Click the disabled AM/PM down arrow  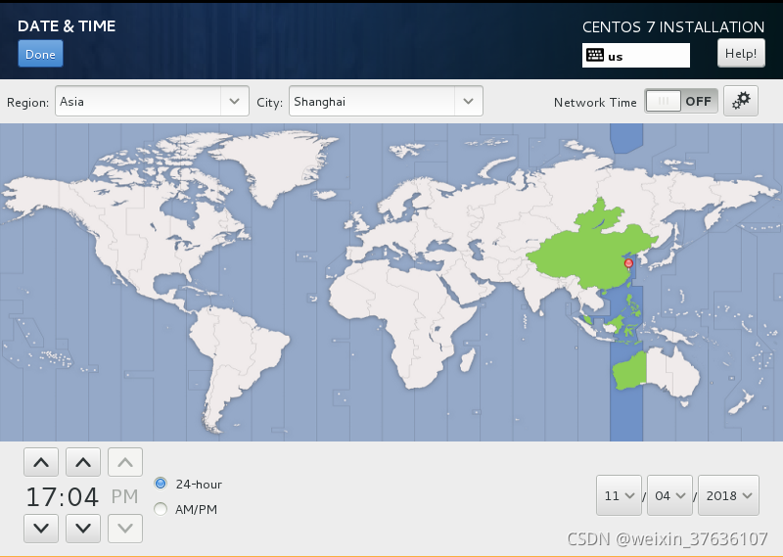pos(125,528)
